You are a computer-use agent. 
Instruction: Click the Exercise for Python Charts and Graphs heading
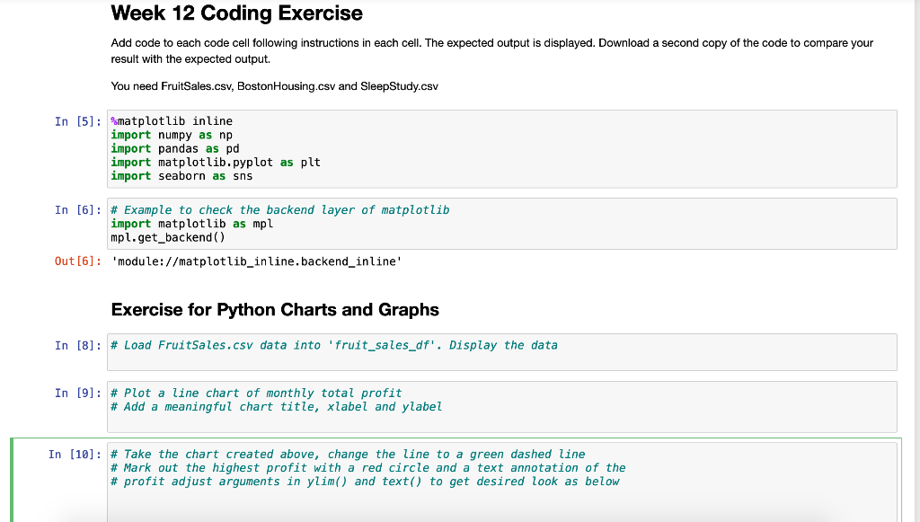tap(275, 309)
